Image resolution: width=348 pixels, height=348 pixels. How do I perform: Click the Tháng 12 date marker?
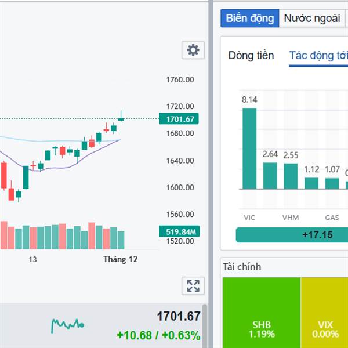(x=121, y=259)
